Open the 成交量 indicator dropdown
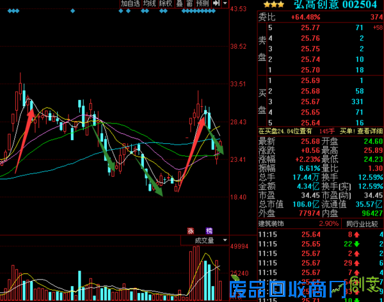Image resolution: width=384 pixels, height=302 pixels. pos(205,241)
